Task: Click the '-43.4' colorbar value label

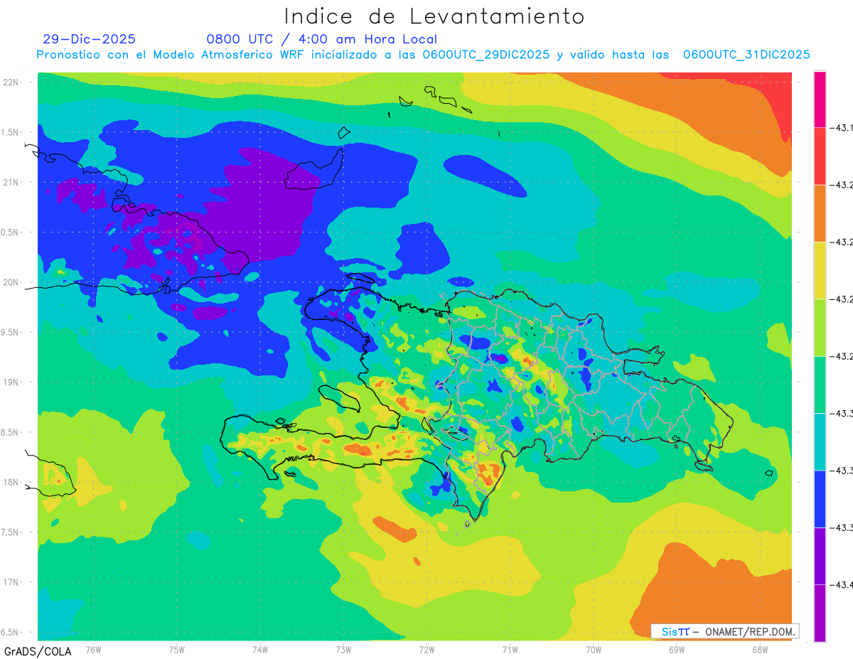Action: click(842, 584)
